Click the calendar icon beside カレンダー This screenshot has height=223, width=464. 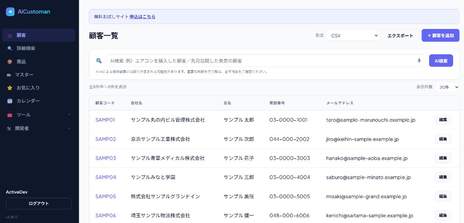pyautogui.click(x=10, y=101)
